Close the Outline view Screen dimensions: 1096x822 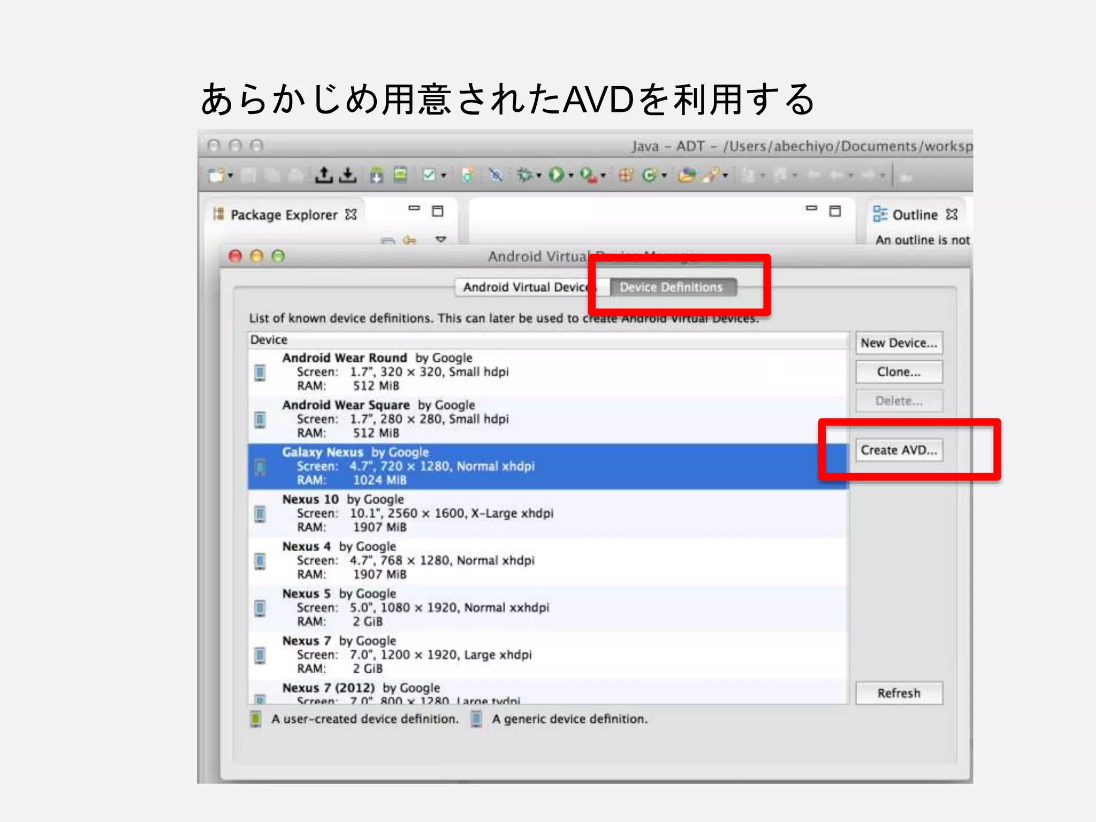pos(952,214)
